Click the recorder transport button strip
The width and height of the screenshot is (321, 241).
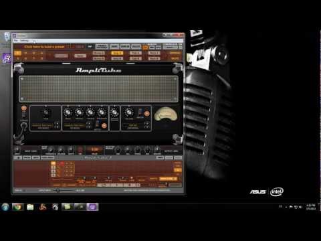[118, 185]
